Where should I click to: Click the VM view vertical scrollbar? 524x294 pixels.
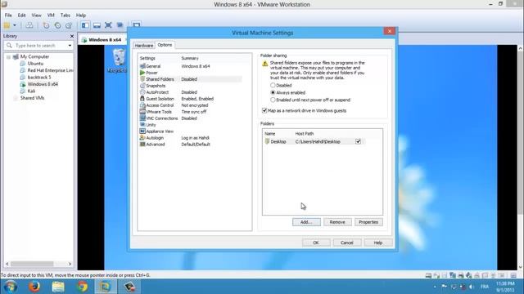coord(521,133)
